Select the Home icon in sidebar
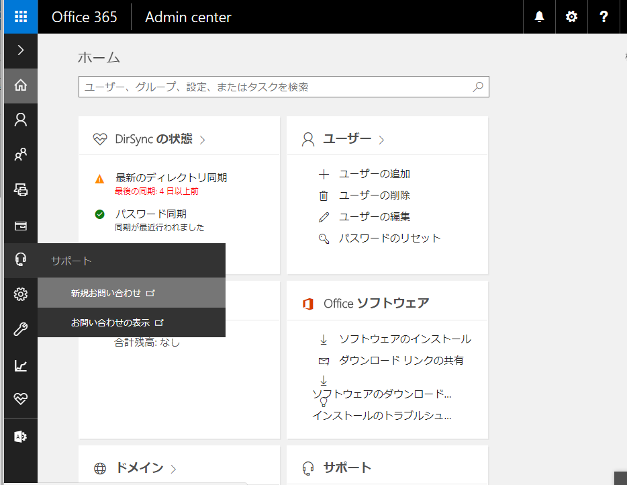 coord(21,85)
